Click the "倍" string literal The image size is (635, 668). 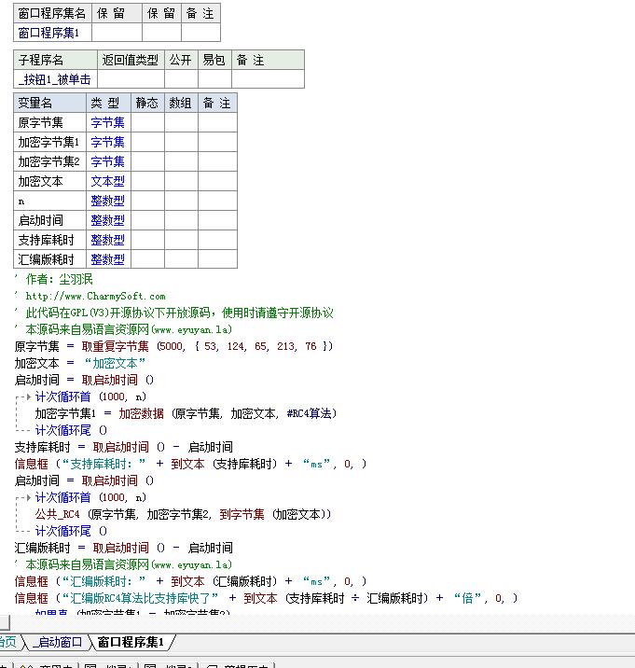(468, 598)
